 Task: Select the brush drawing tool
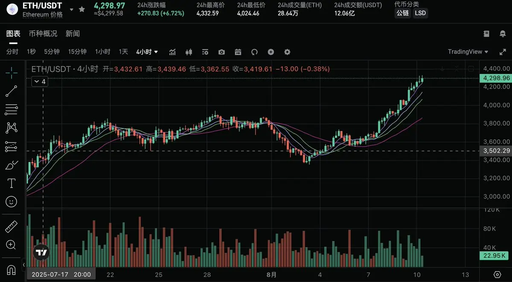point(12,165)
